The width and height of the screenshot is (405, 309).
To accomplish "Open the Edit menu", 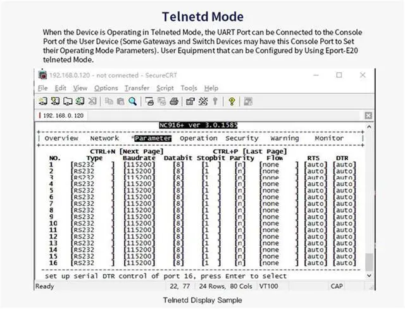I will tap(61, 88).
